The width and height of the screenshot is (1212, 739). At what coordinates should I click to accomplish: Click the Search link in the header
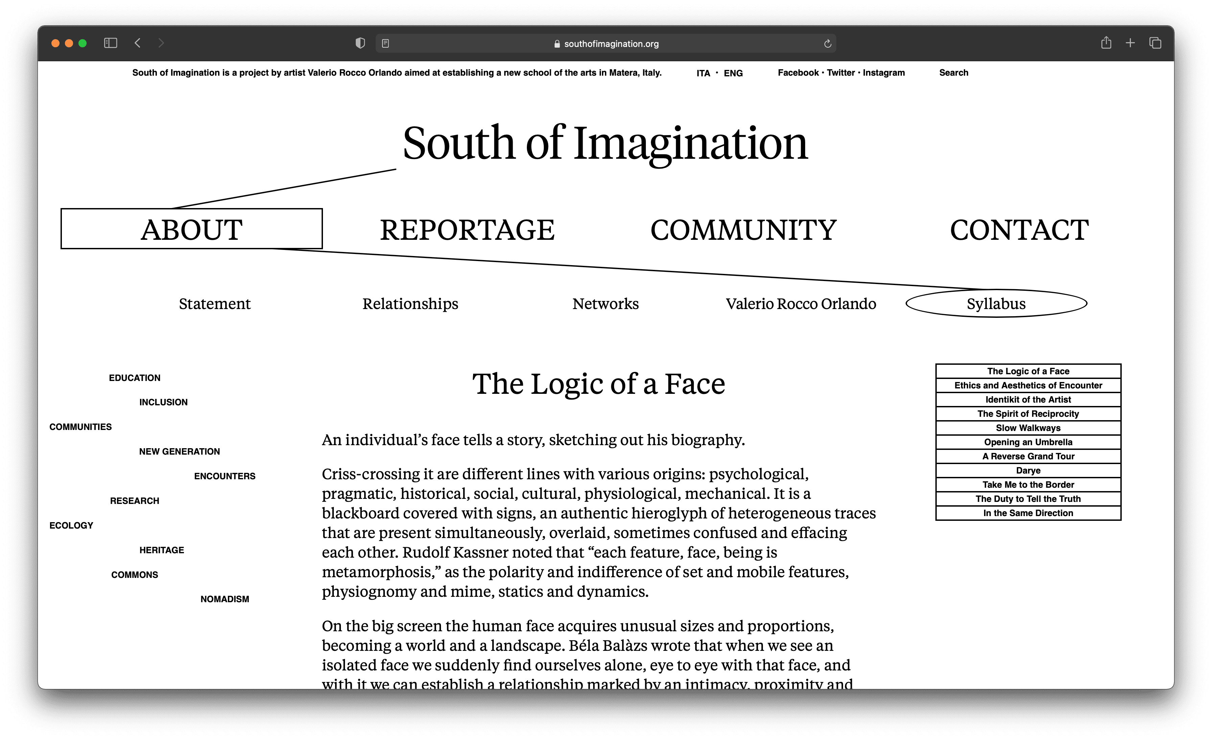point(953,73)
